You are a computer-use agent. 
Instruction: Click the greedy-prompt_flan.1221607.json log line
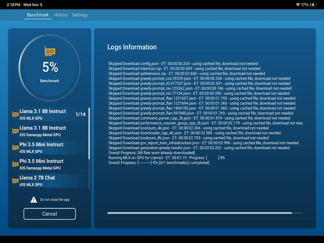[x=202, y=98]
